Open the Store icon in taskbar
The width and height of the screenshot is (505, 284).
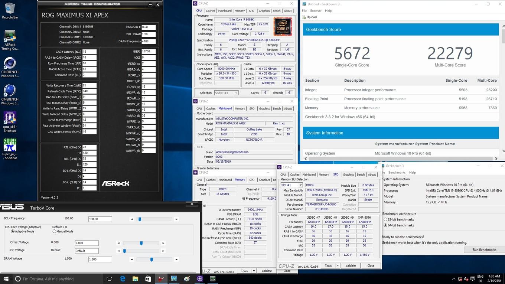pyautogui.click(x=148, y=279)
